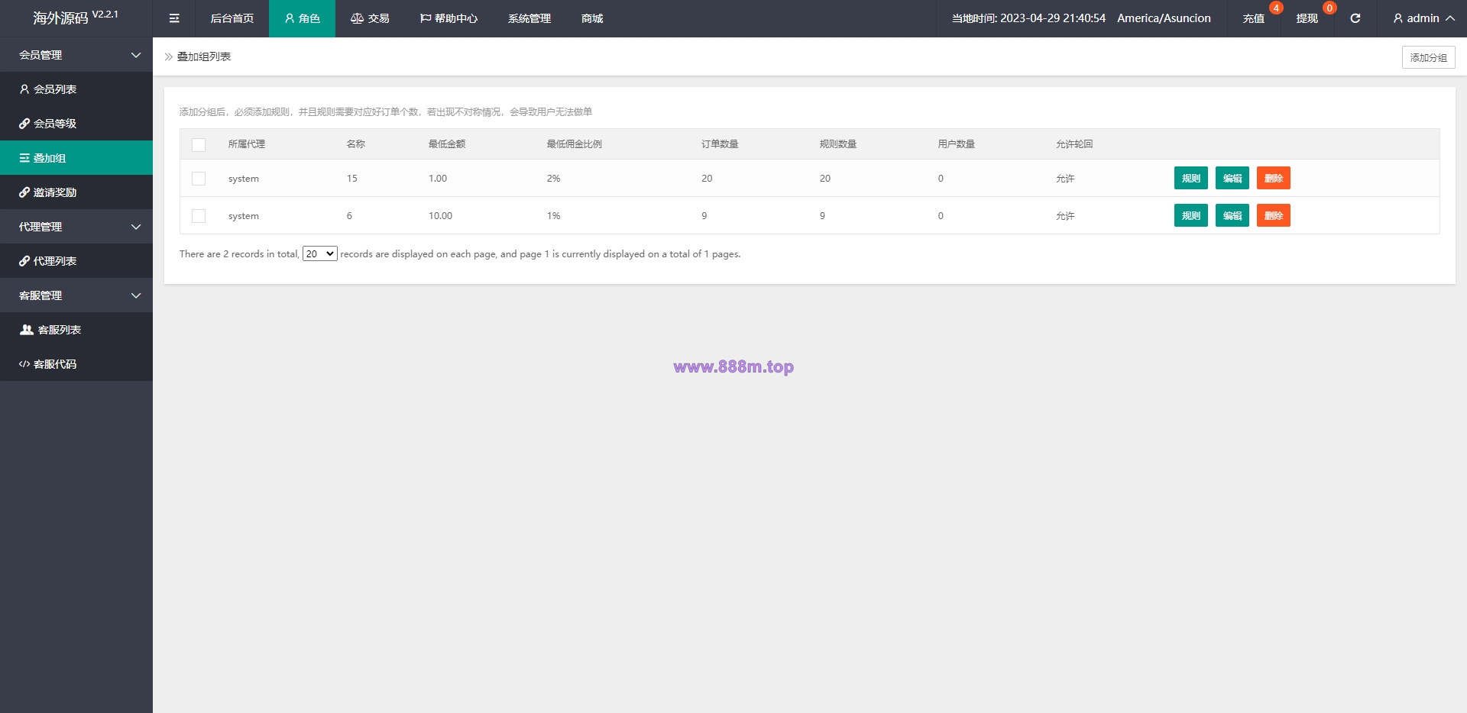Click the 允许轮回 column header

[x=1074, y=144]
